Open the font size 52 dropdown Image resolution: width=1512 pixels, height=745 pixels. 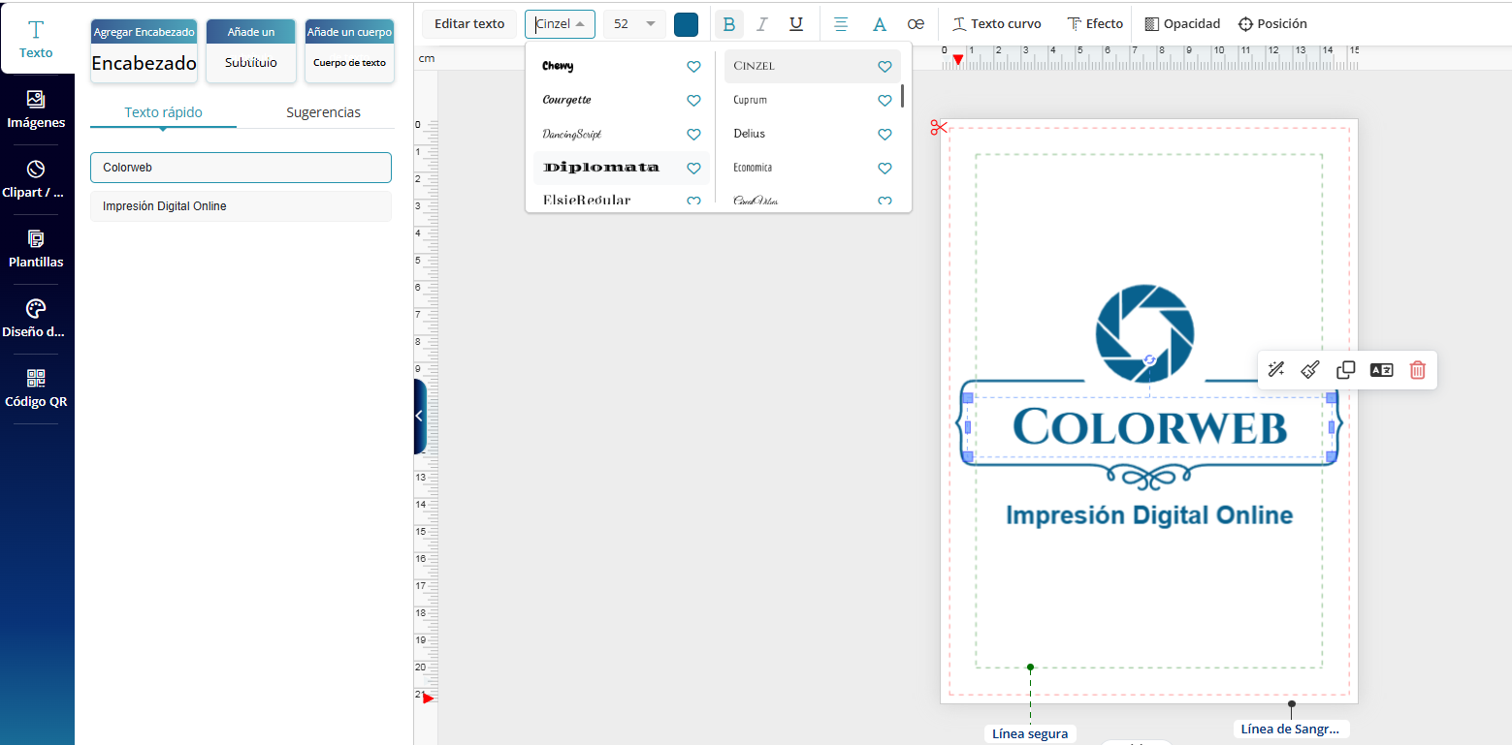point(633,24)
